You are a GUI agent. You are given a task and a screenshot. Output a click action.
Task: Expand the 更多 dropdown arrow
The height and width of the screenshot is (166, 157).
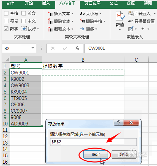(96, 29)
